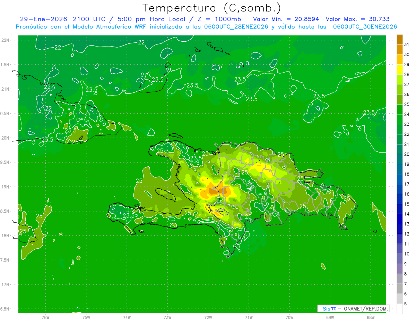Click the longitude axis label "73W"

tap(167, 317)
